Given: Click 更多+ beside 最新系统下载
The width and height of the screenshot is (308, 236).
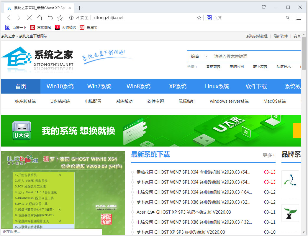Looking at the screenshot, I should [269, 155].
